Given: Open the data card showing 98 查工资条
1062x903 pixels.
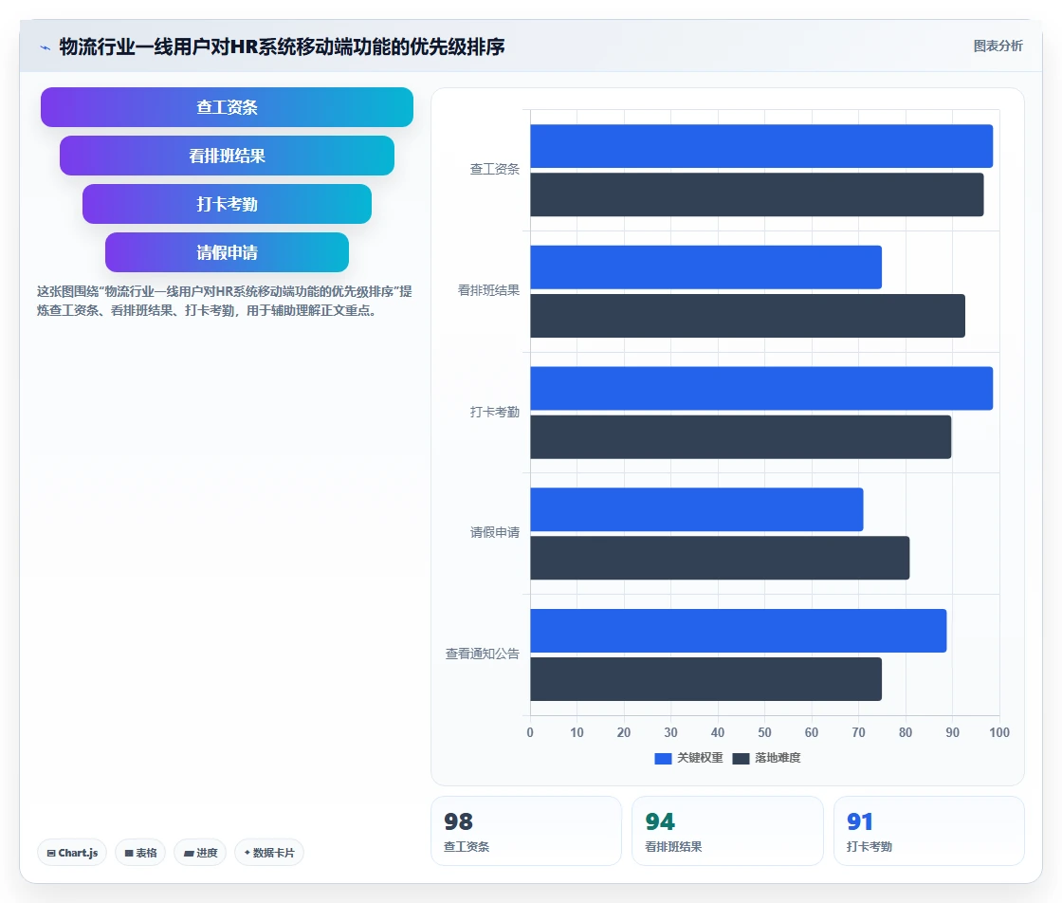Looking at the screenshot, I should [x=526, y=831].
